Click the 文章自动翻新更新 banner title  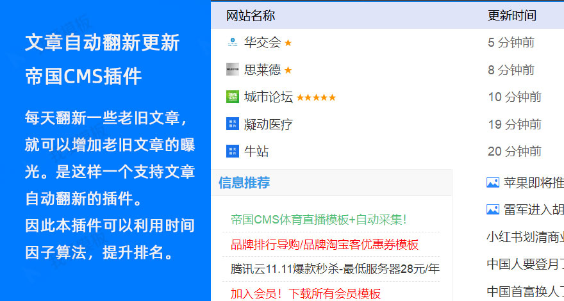(x=102, y=43)
